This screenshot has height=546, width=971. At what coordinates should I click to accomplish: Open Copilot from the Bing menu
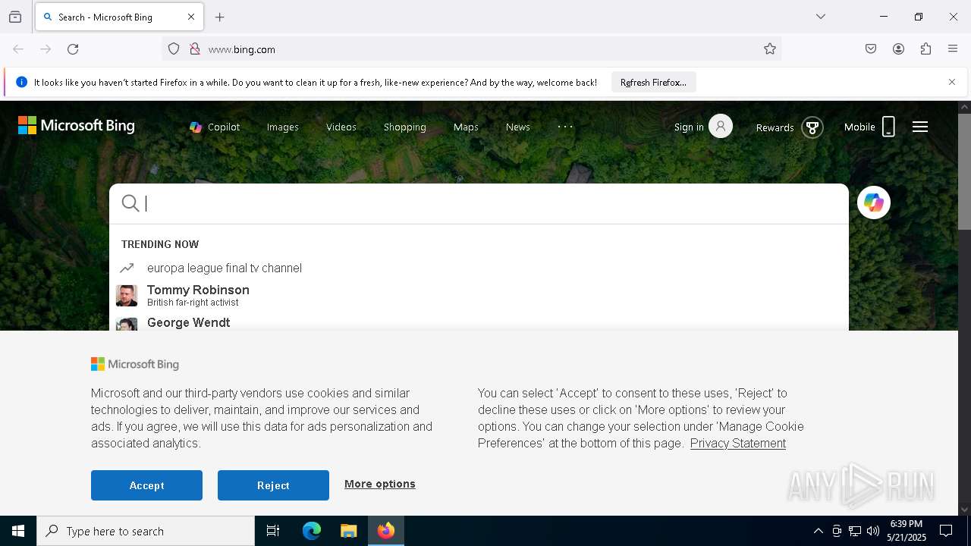click(215, 127)
